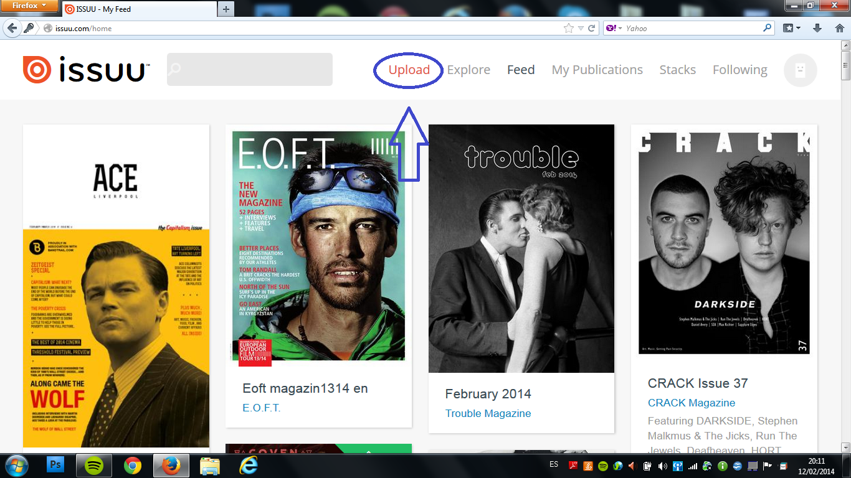Open the Stacks section

[677, 70]
